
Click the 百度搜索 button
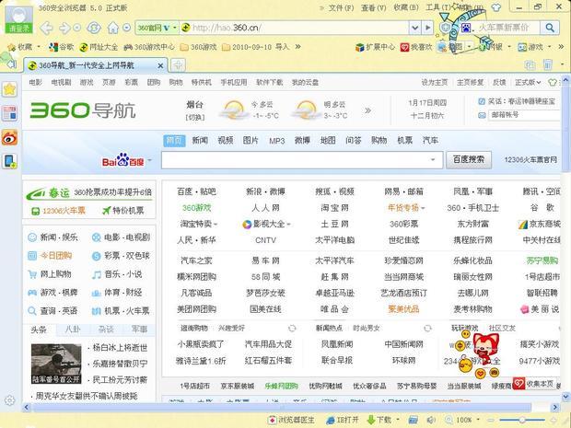[x=469, y=160]
